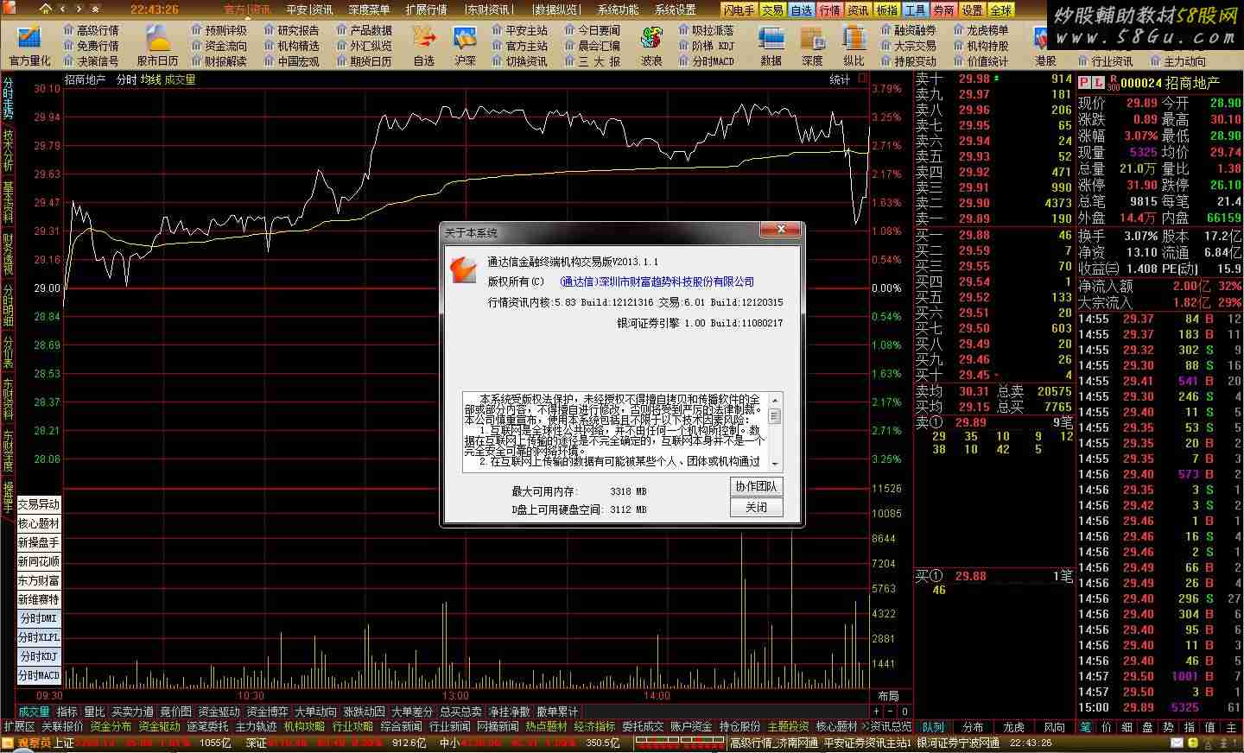The width and height of the screenshot is (1244, 753).
Task: Click 统计 label above the chart
Action: tap(840, 79)
